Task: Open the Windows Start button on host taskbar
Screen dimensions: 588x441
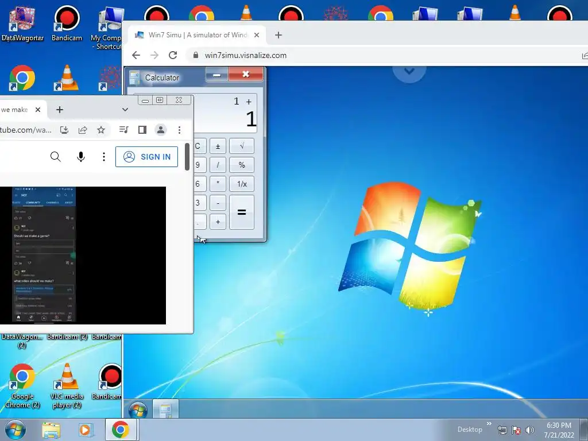Action: pos(15,430)
